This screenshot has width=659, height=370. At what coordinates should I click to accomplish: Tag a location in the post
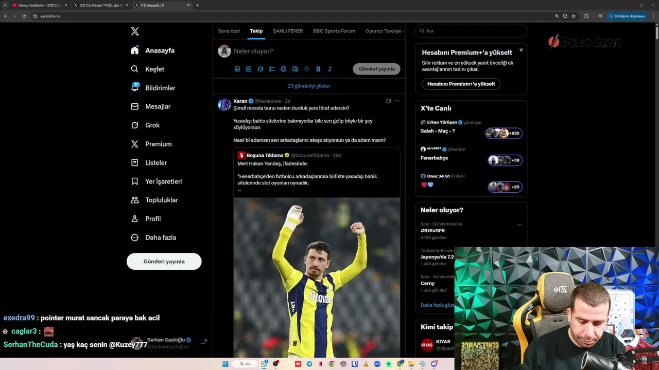(306, 69)
